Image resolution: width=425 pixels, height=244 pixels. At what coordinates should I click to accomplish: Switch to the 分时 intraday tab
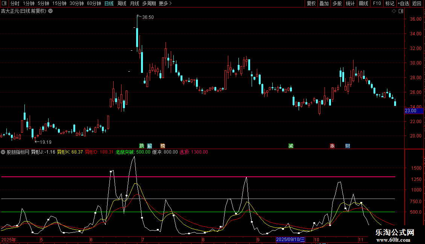point(15,3)
